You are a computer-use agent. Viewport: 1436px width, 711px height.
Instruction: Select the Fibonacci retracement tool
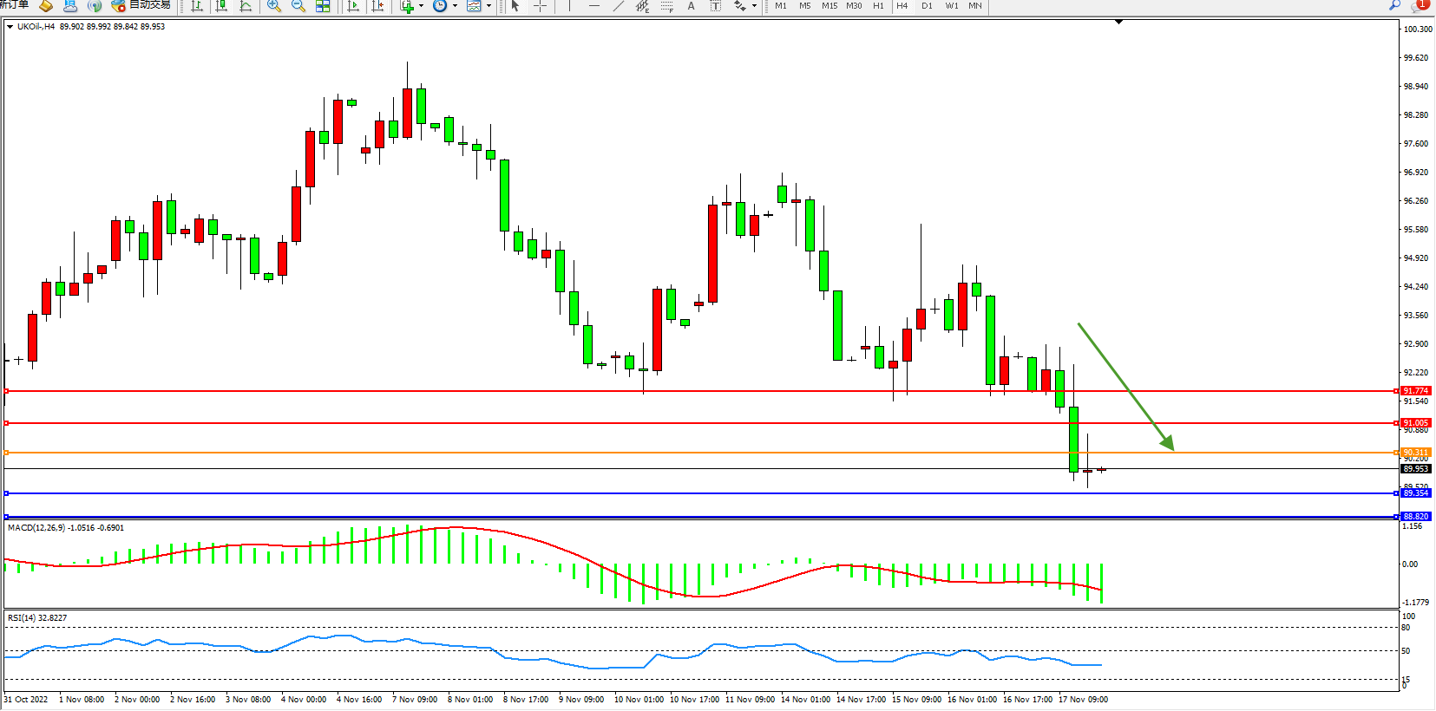tap(666, 6)
